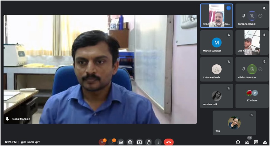Open options on Principal's video tile
The height and width of the screenshot is (146, 270).
tap(229, 8)
